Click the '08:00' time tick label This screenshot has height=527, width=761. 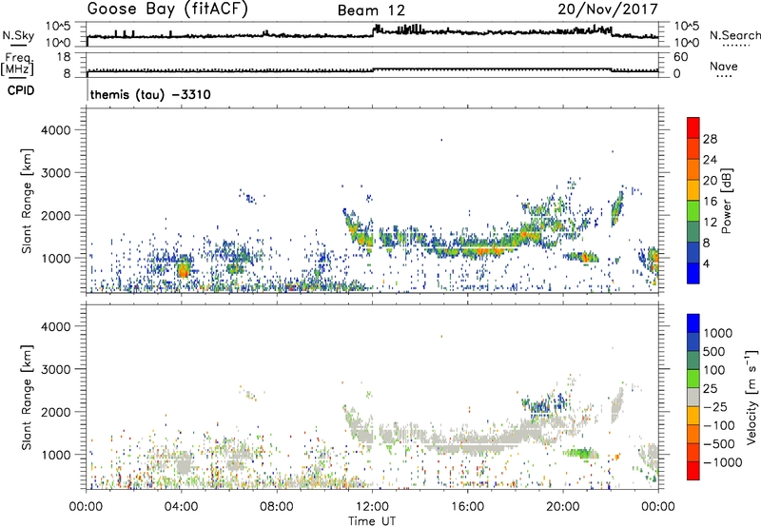pos(277,507)
